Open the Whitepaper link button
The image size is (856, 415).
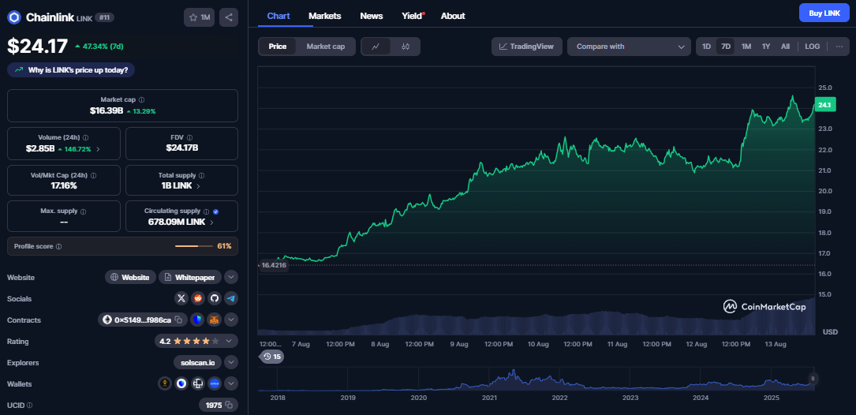coord(190,277)
